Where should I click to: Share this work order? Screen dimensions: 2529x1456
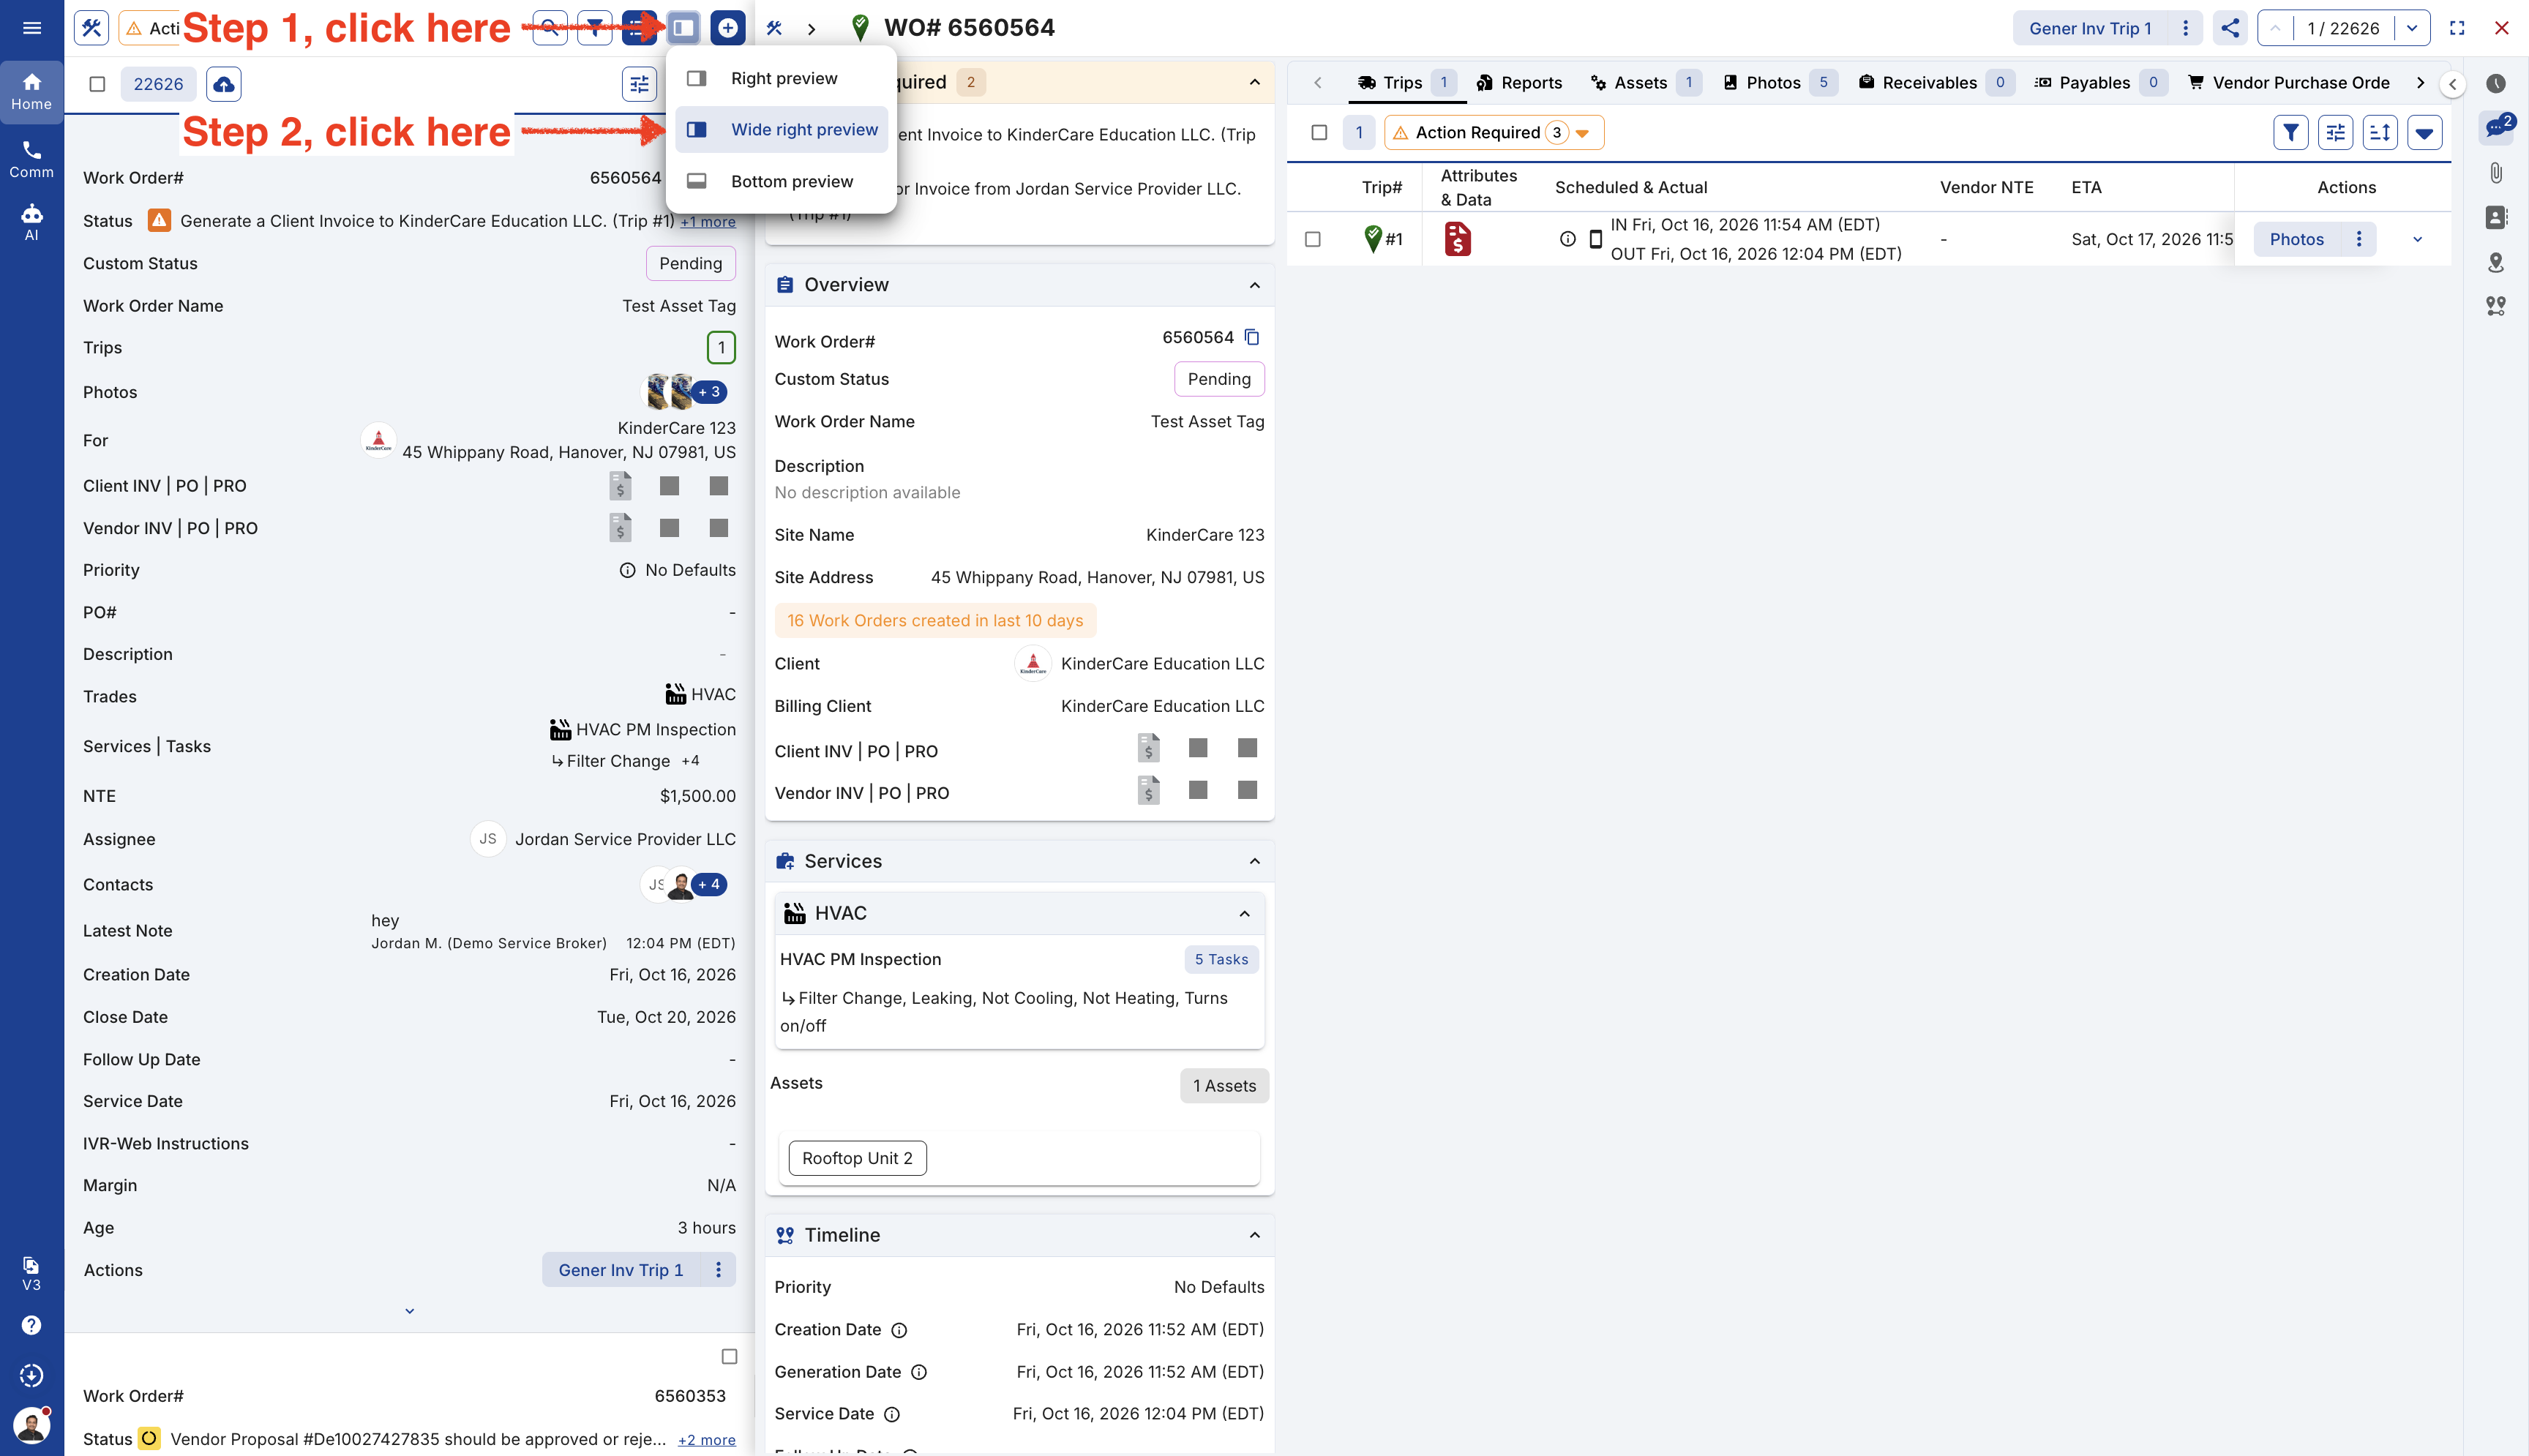coord(2230,28)
